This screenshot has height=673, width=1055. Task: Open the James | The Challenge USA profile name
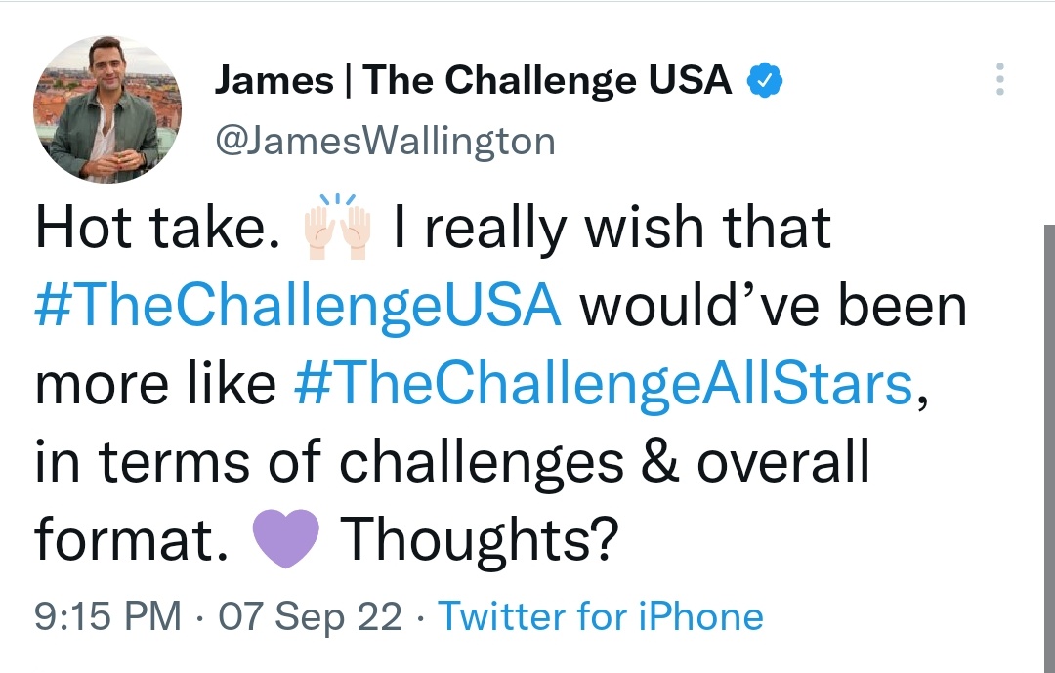[x=473, y=80]
